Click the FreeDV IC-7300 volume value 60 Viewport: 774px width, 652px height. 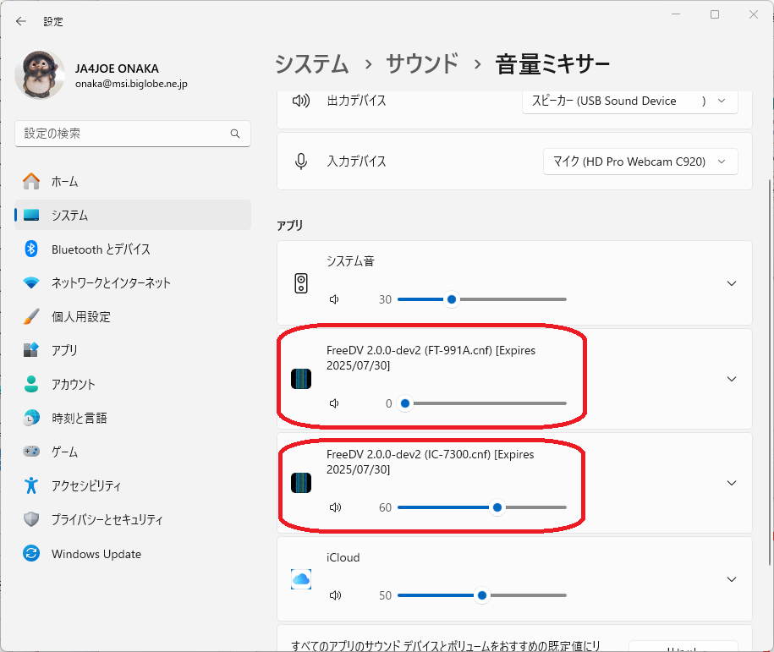(x=385, y=508)
